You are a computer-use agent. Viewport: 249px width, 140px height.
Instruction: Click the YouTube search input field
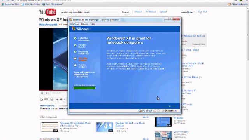point(90,12)
